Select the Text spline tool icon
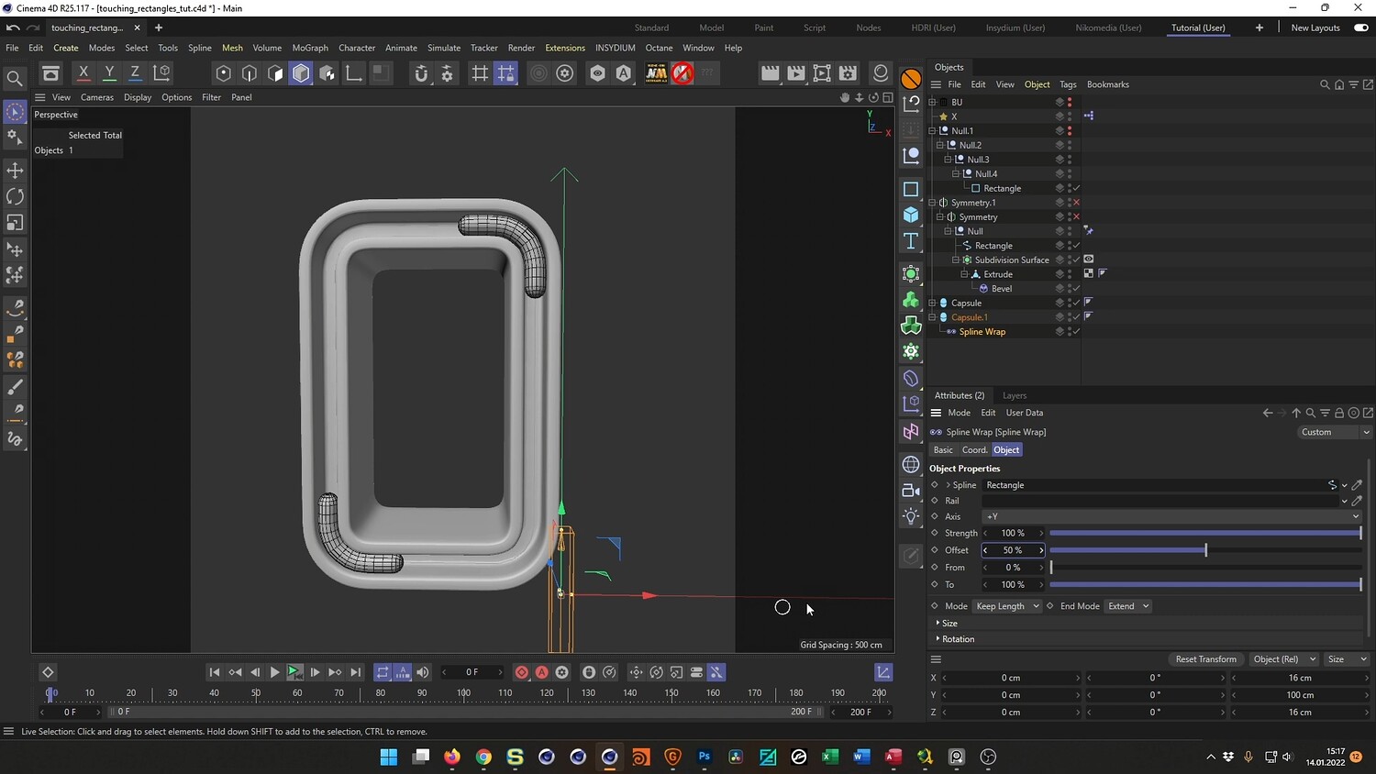The height and width of the screenshot is (774, 1376). tap(911, 241)
